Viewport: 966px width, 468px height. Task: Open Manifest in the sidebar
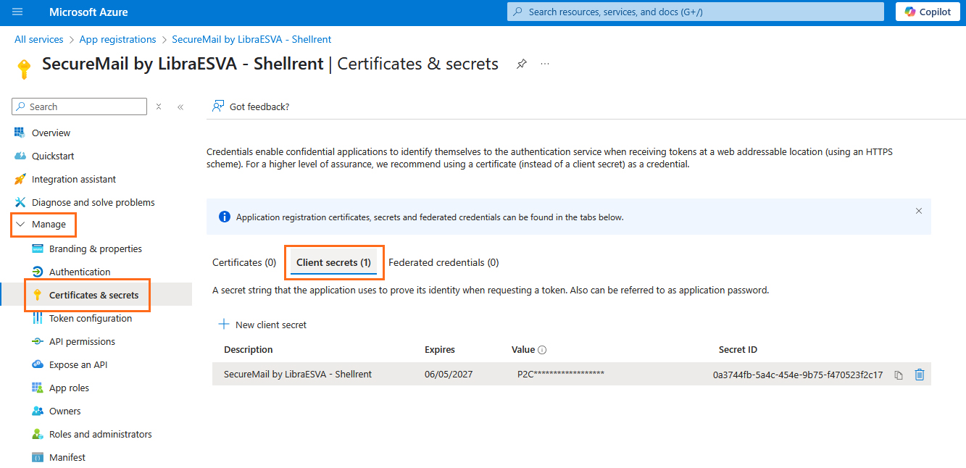[x=67, y=457]
